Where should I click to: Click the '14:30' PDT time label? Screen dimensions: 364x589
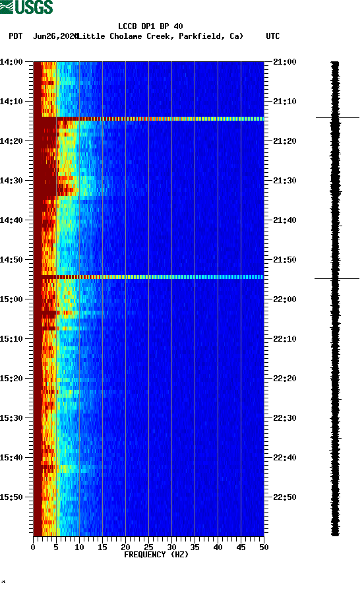(11, 180)
